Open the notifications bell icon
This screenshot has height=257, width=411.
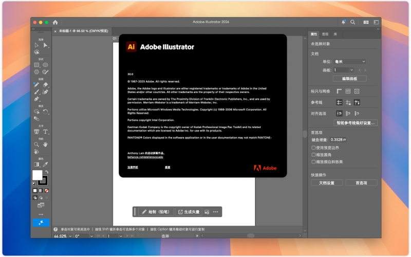[x=343, y=22]
